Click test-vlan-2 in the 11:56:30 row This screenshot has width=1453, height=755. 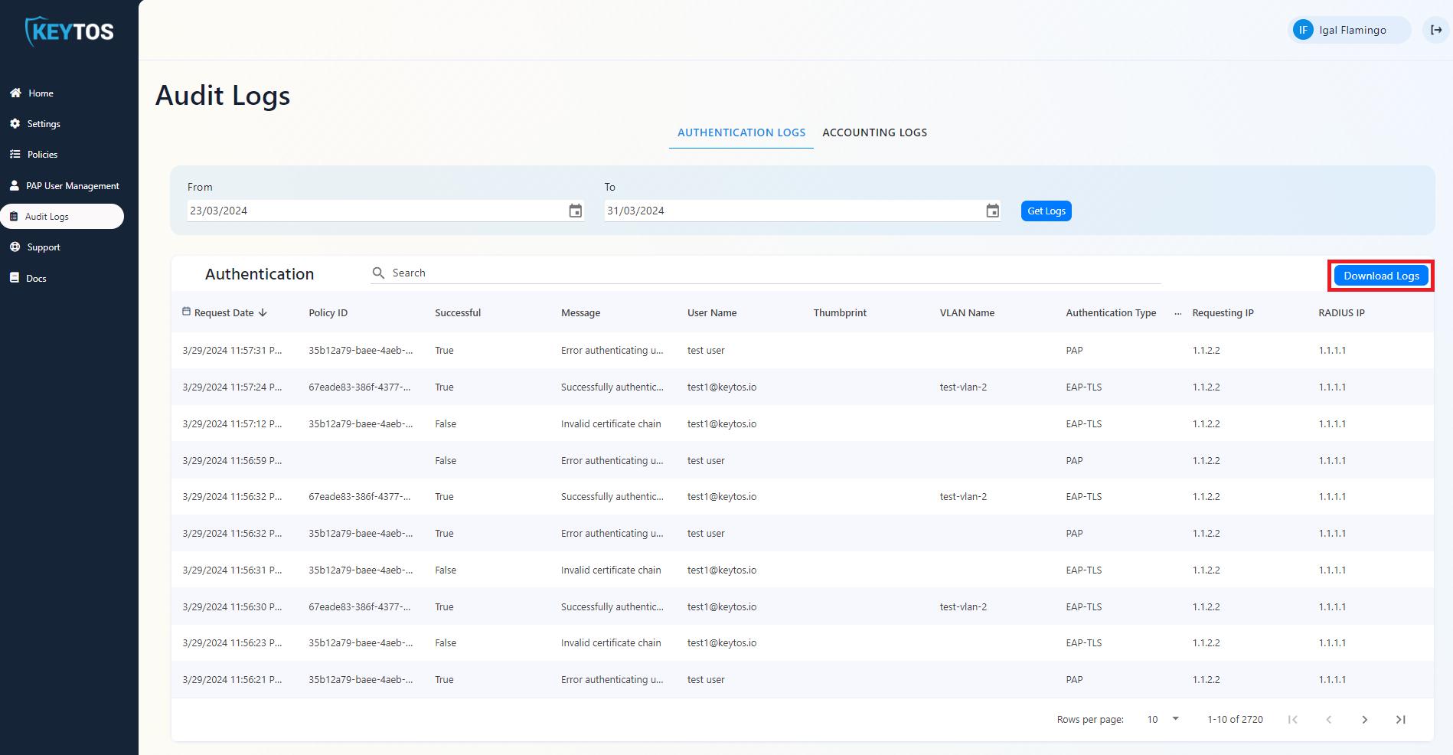click(x=963, y=606)
